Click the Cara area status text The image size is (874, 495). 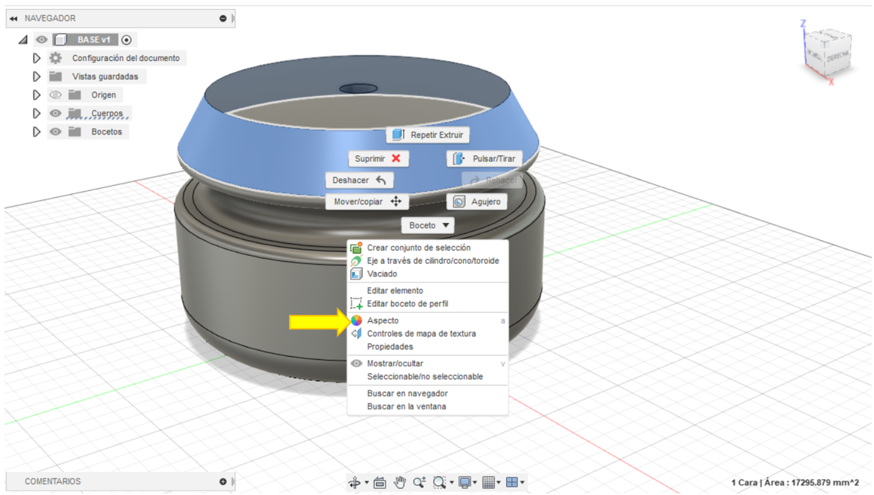pos(795,483)
